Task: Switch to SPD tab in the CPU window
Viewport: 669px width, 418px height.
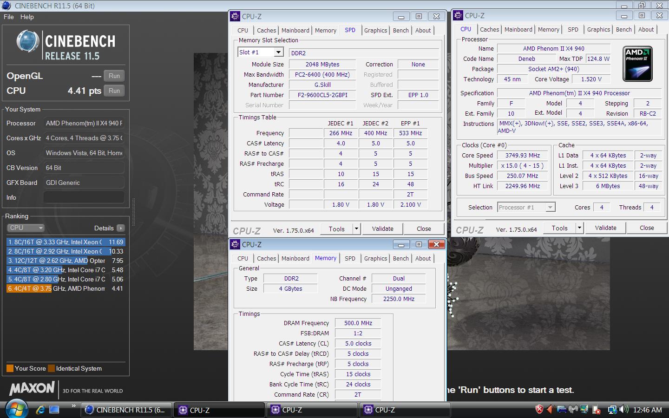Action: (x=573, y=29)
